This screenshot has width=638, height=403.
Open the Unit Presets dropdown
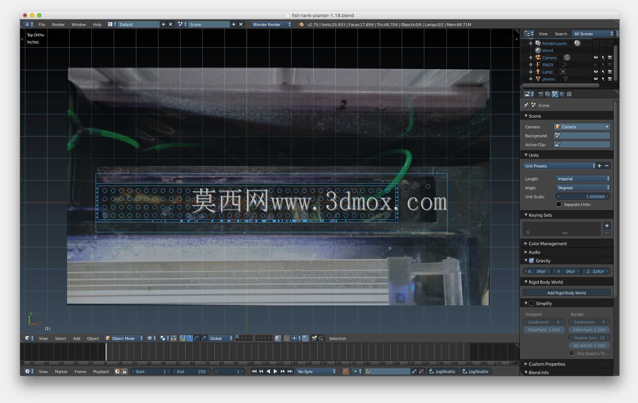pos(559,166)
